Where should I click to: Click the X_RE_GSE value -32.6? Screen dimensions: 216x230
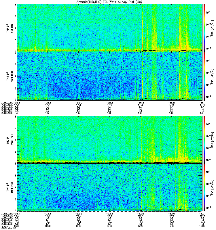point(171,214)
